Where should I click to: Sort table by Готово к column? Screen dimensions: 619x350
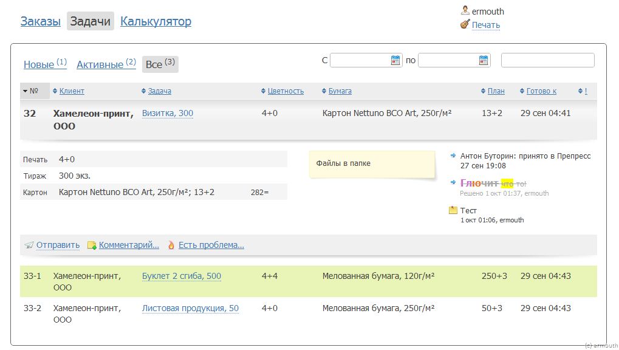[541, 91]
